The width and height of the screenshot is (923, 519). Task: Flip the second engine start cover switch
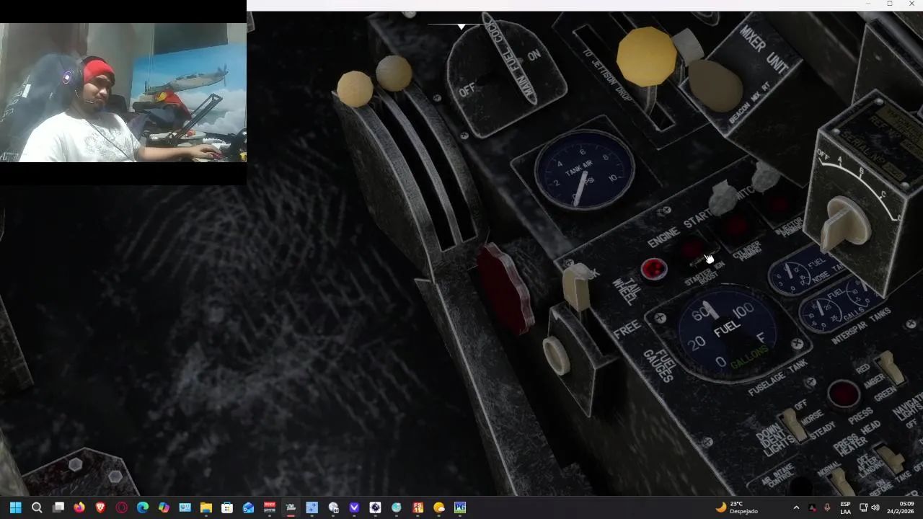point(765,177)
